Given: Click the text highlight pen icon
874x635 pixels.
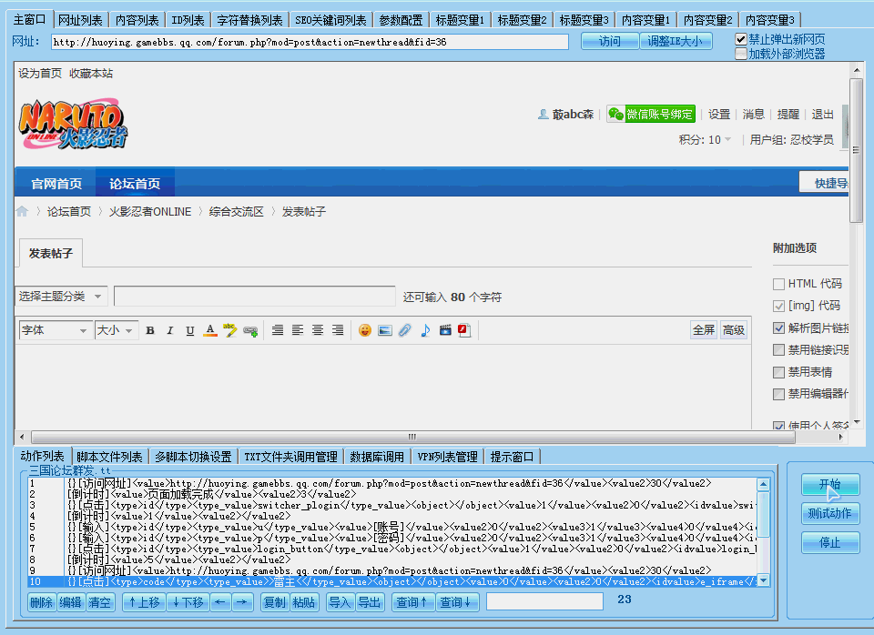Looking at the screenshot, I should click(x=229, y=330).
